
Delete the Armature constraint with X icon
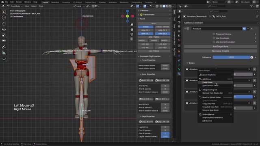click(252, 29)
